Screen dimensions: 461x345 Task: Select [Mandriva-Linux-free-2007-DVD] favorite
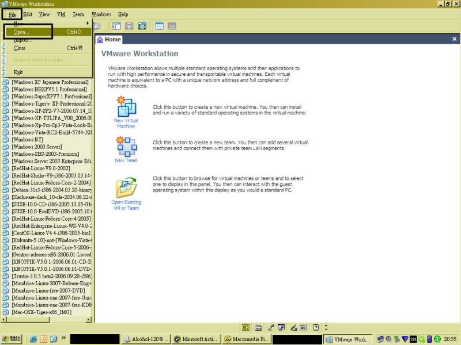(48, 290)
